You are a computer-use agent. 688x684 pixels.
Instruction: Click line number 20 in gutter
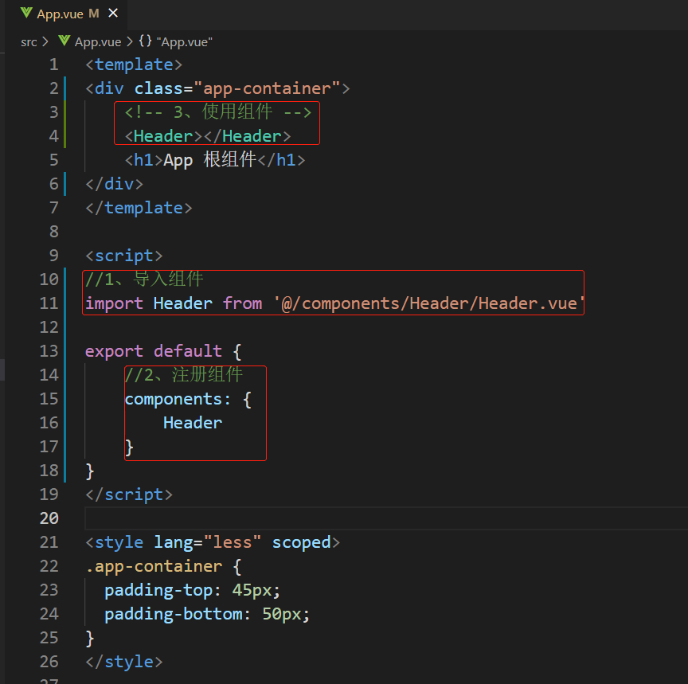click(49, 518)
